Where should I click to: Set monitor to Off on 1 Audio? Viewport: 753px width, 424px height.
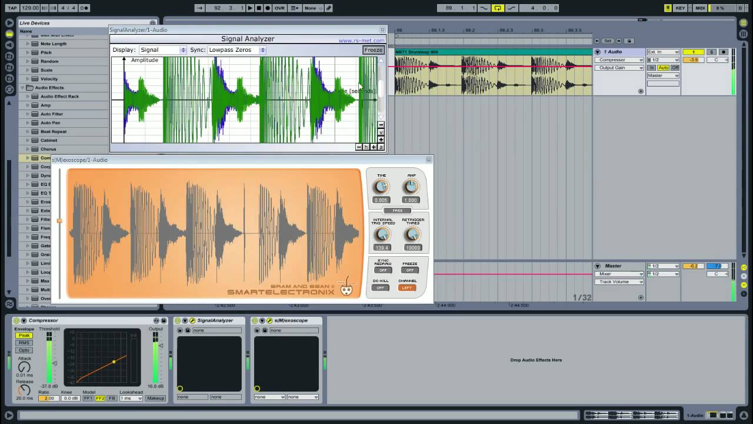(675, 68)
